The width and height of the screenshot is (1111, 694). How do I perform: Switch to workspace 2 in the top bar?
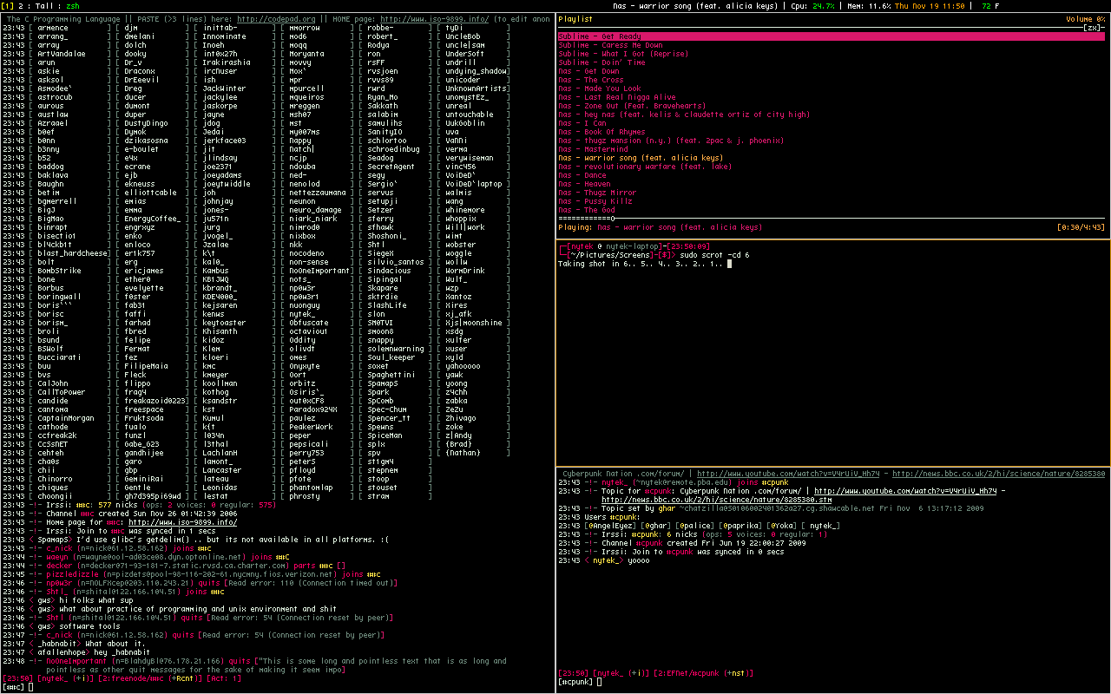click(23, 5)
